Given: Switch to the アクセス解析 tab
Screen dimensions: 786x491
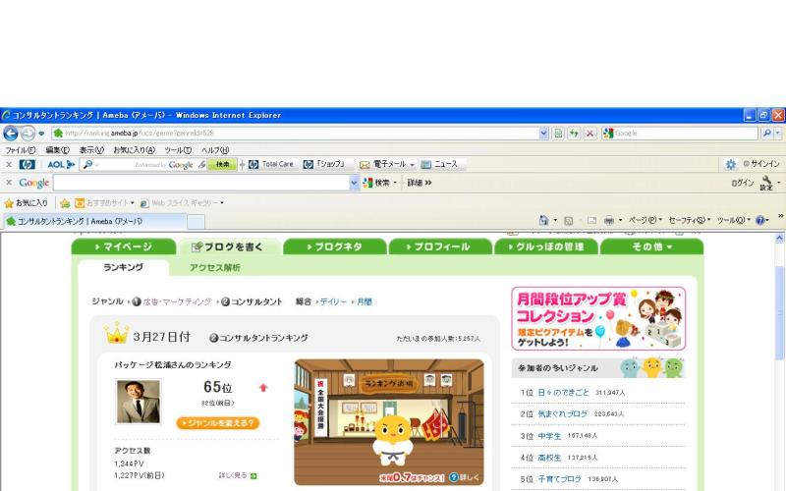Looking at the screenshot, I should (x=215, y=267).
